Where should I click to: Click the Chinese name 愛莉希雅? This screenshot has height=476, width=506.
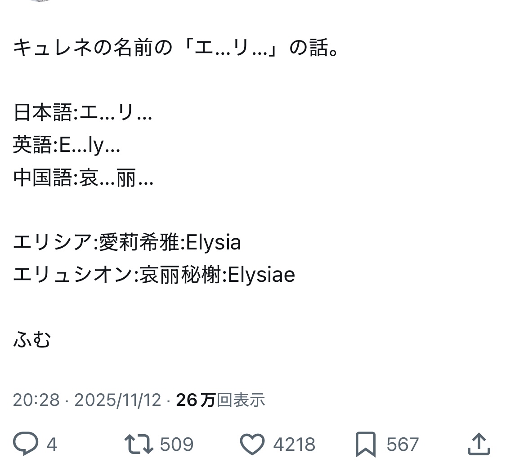(x=139, y=243)
